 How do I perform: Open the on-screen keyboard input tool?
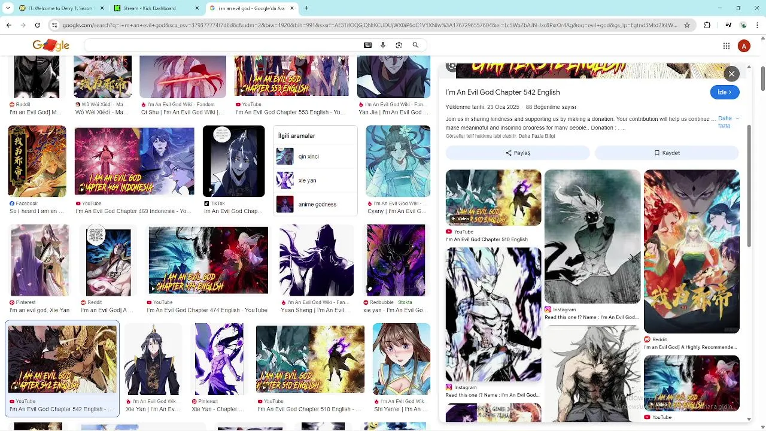pos(367,45)
